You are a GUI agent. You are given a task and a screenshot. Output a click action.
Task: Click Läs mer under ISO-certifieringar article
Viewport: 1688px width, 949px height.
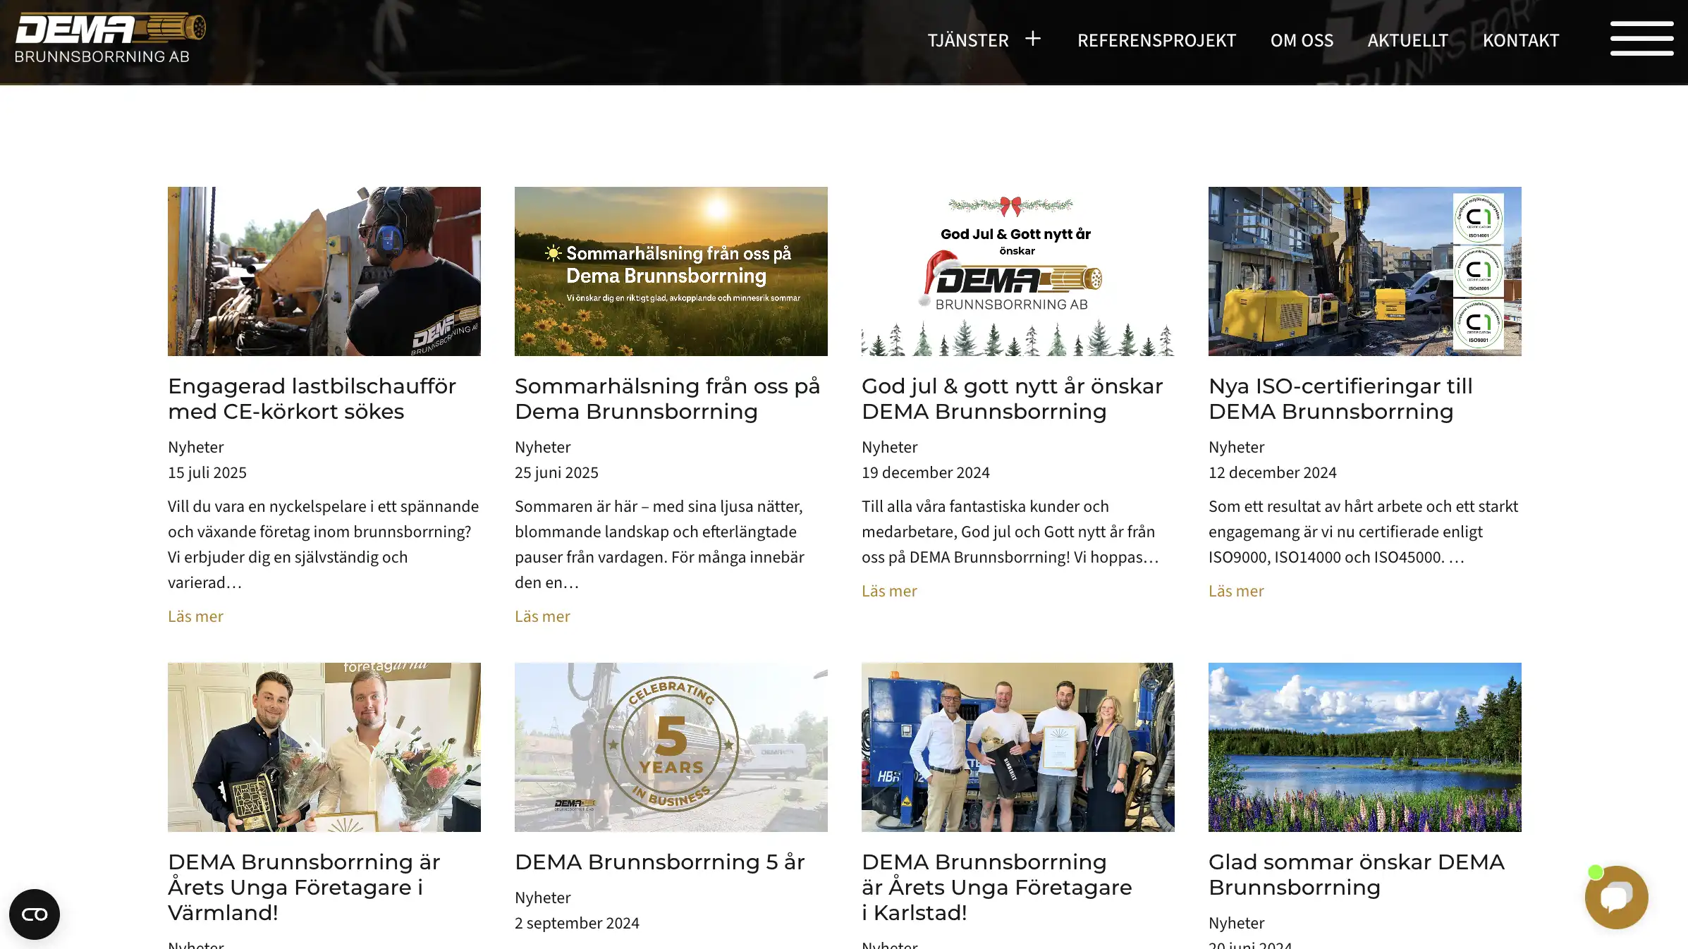(1236, 591)
